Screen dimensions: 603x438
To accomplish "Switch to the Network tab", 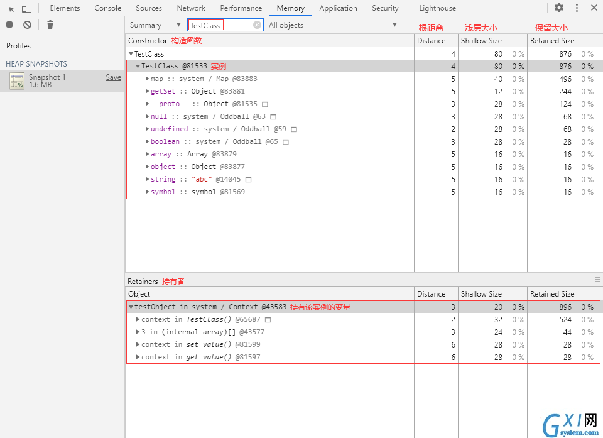I will (191, 8).
